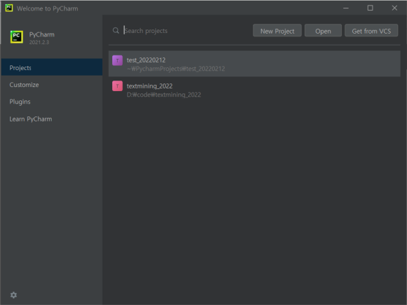Switch to the Plugins tab
This screenshot has width=407, height=305.
[x=52, y=102]
